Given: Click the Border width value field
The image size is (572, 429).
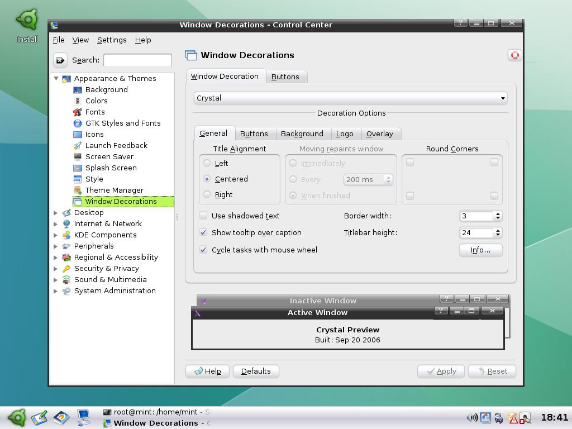Looking at the screenshot, I should [x=476, y=216].
